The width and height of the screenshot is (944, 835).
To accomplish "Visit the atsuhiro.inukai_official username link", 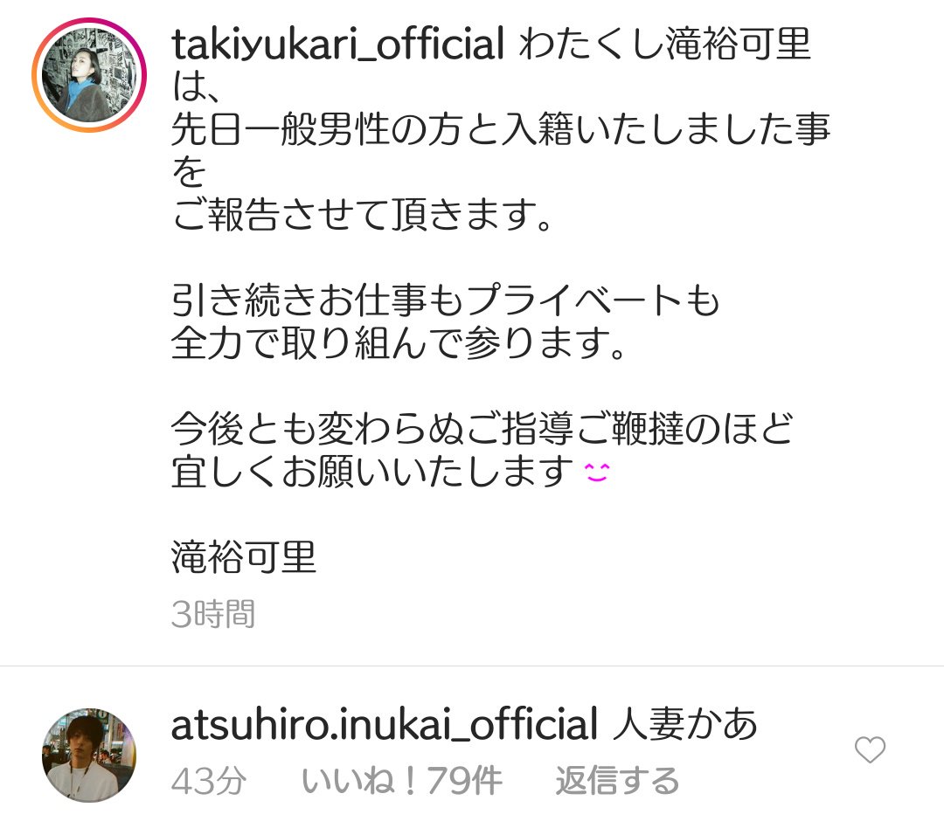I will 385,724.
